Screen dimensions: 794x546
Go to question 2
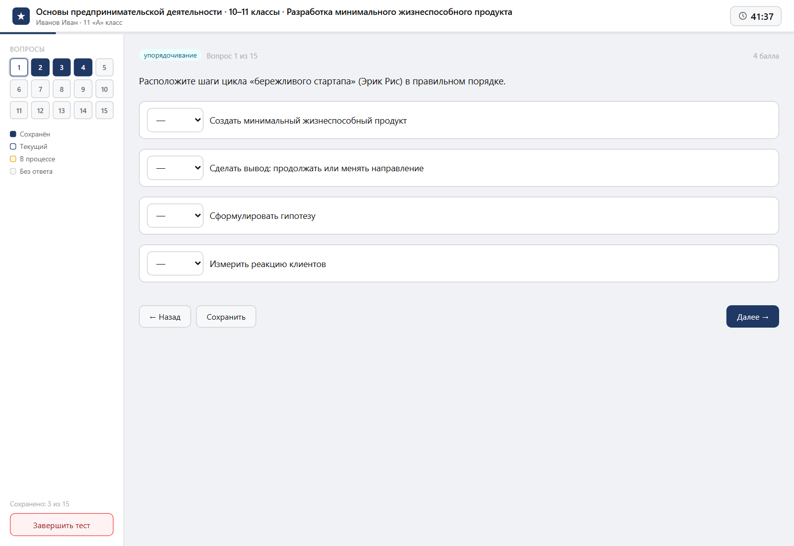click(x=40, y=68)
